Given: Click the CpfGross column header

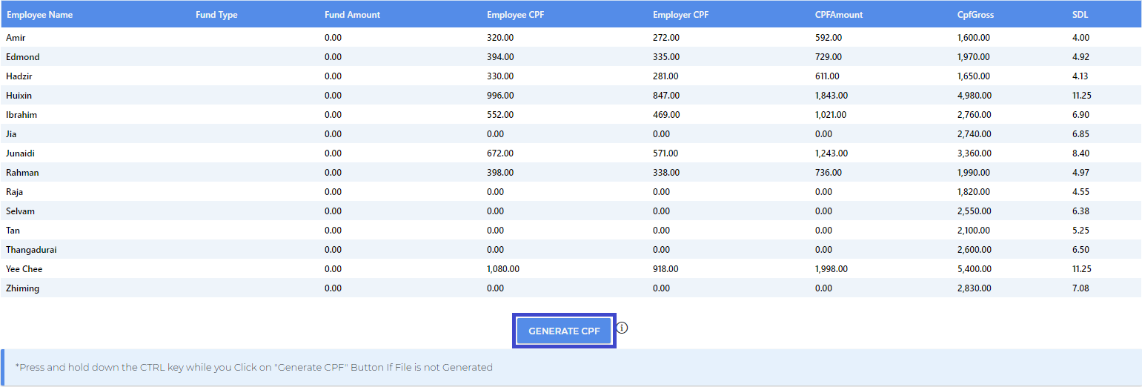Looking at the screenshot, I should (975, 15).
